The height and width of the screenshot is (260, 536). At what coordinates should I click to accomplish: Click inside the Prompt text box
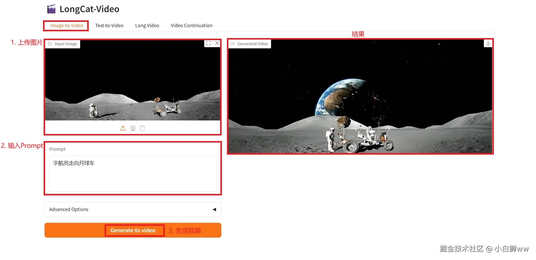(133, 174)
